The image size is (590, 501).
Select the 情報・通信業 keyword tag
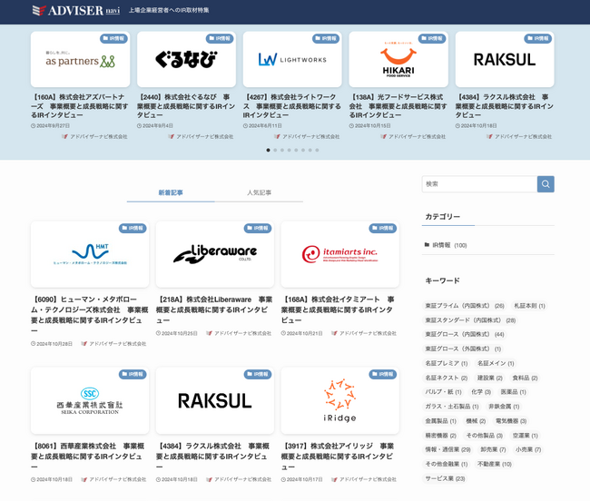point(447,449)
